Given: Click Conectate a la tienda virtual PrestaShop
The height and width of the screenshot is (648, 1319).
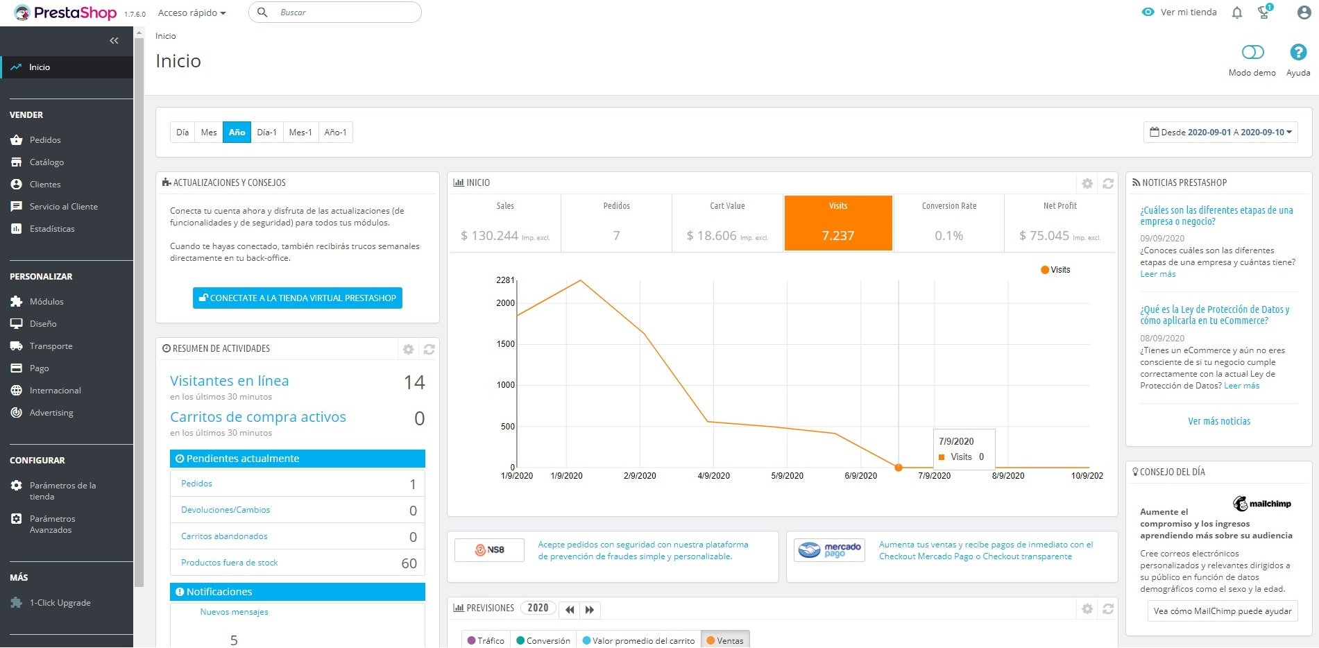Looking at the screenshot, I should tap(298, 298).
